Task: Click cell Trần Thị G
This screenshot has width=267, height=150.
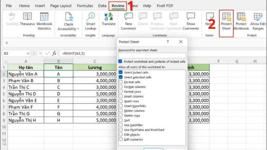Action: tap(26, 114)
